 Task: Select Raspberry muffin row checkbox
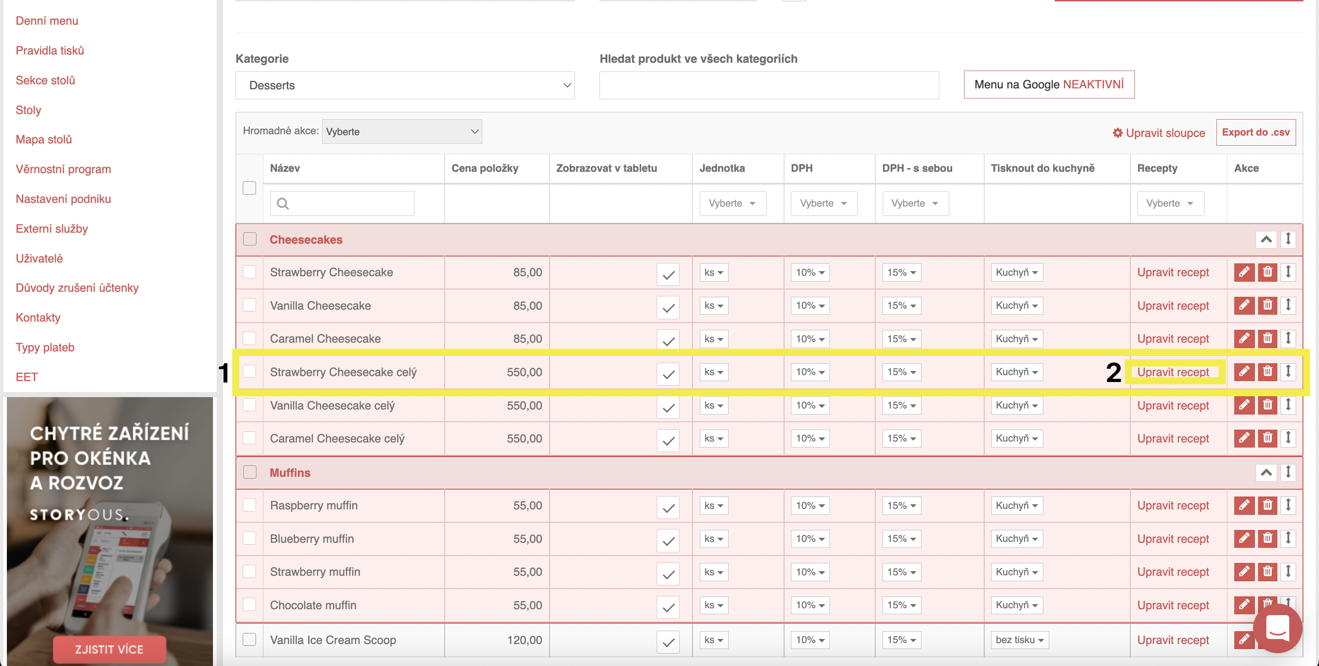pos(249,505)
